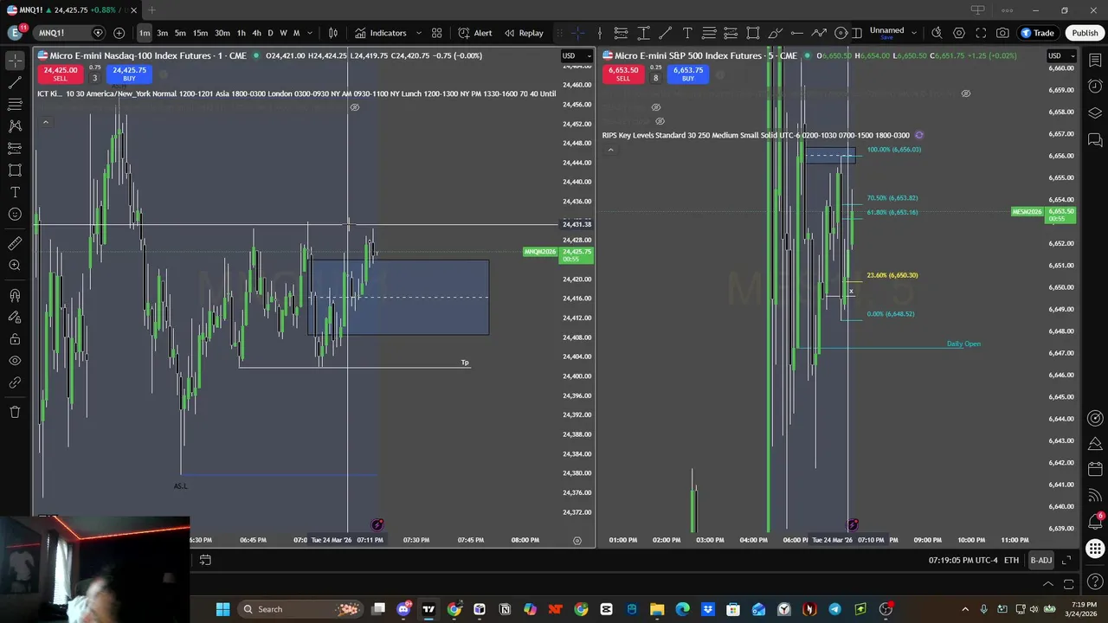This screenshot has height=623, width=1108.
Task: Collapse the indicator legend on S&P chart
Action: [610, 150]
